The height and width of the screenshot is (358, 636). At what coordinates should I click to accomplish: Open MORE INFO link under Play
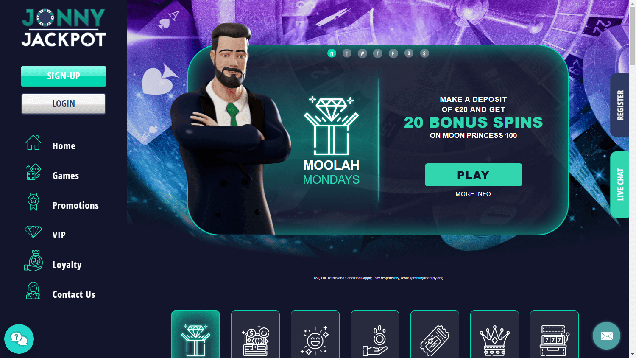tap(473, 194)
